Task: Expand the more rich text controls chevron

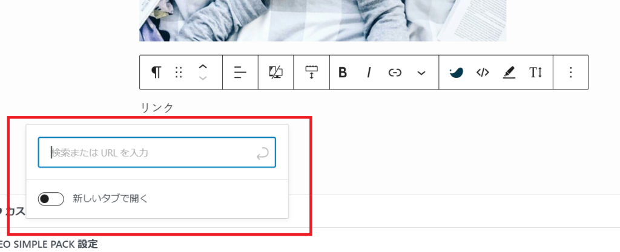Action: (x=421, y=73)
